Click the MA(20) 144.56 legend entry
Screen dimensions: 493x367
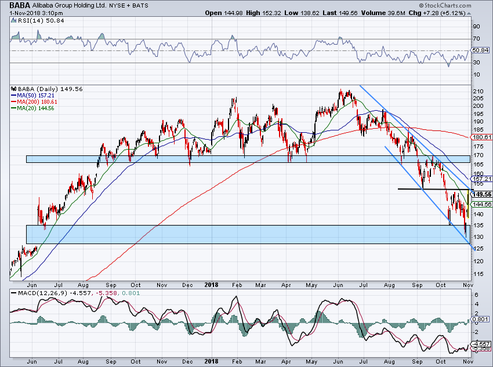pos(32,108)
